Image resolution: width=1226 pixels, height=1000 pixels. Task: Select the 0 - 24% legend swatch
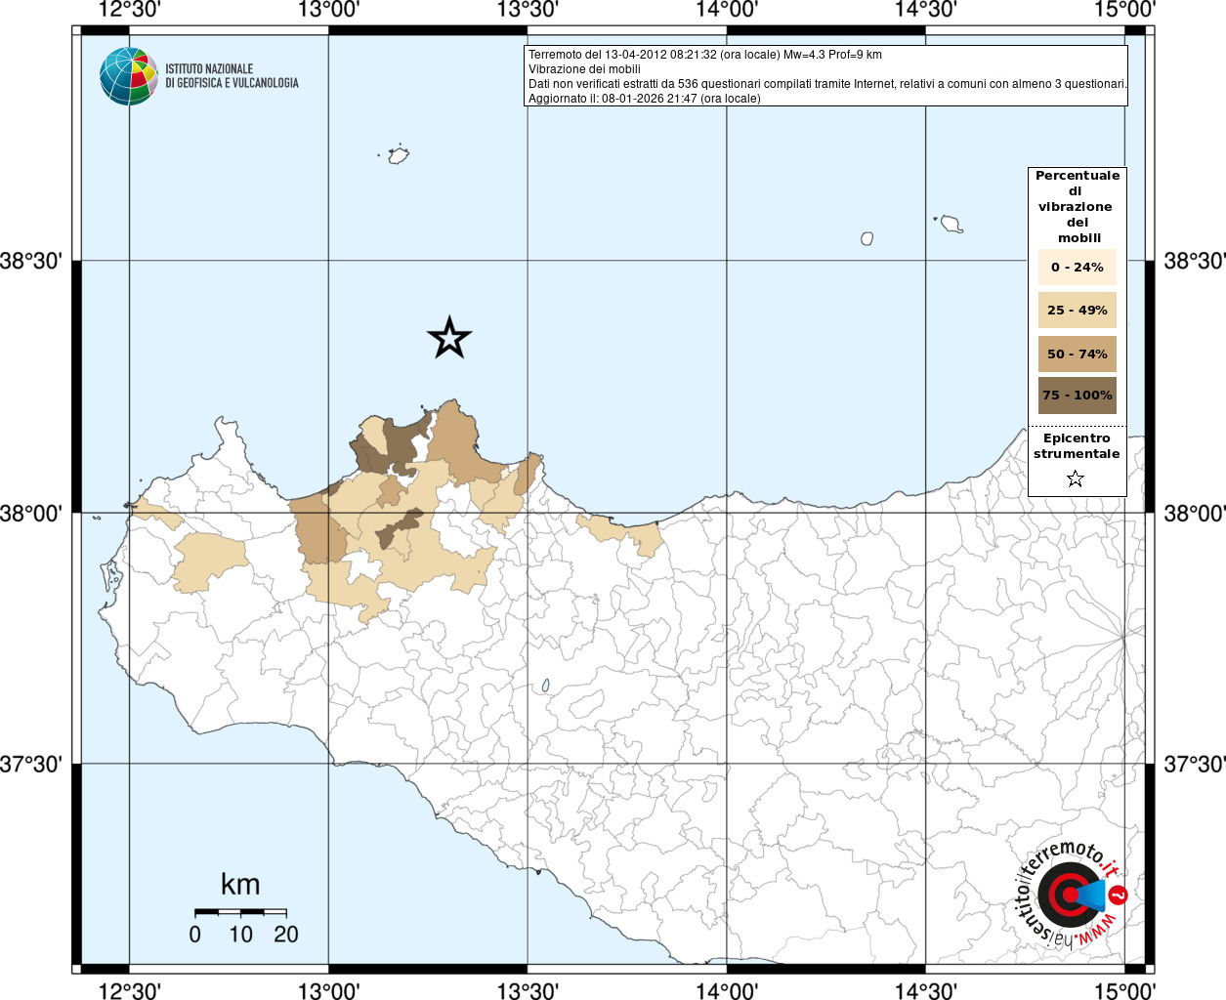coord(1078,267)
